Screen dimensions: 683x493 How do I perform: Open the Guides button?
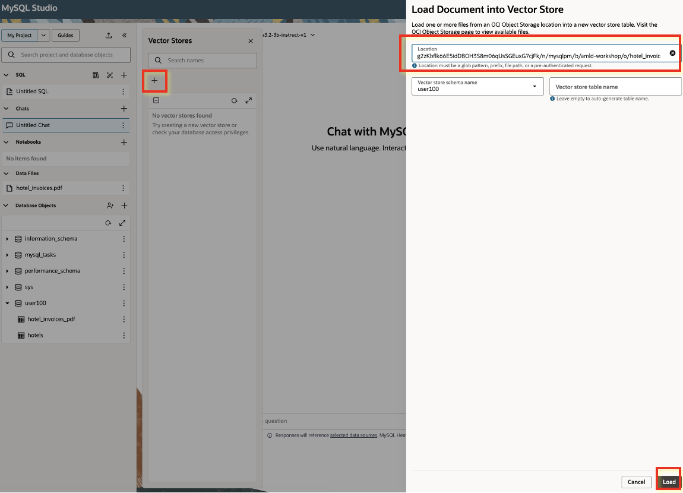(65, 35)
